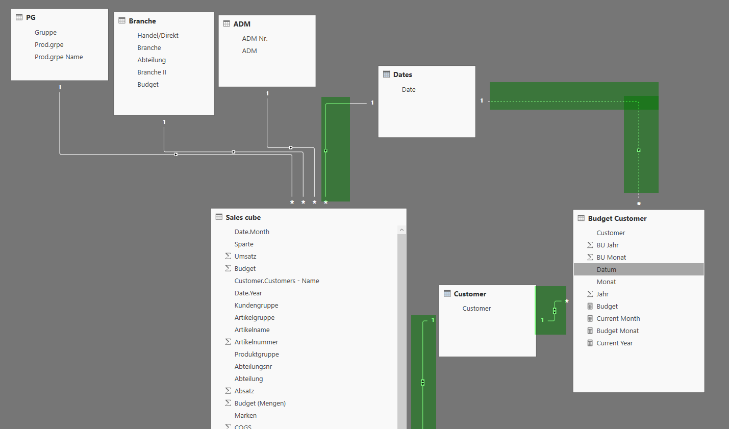
Task: Select the highlighted Datum field in Budget Customer
Action: coord(639,269)
